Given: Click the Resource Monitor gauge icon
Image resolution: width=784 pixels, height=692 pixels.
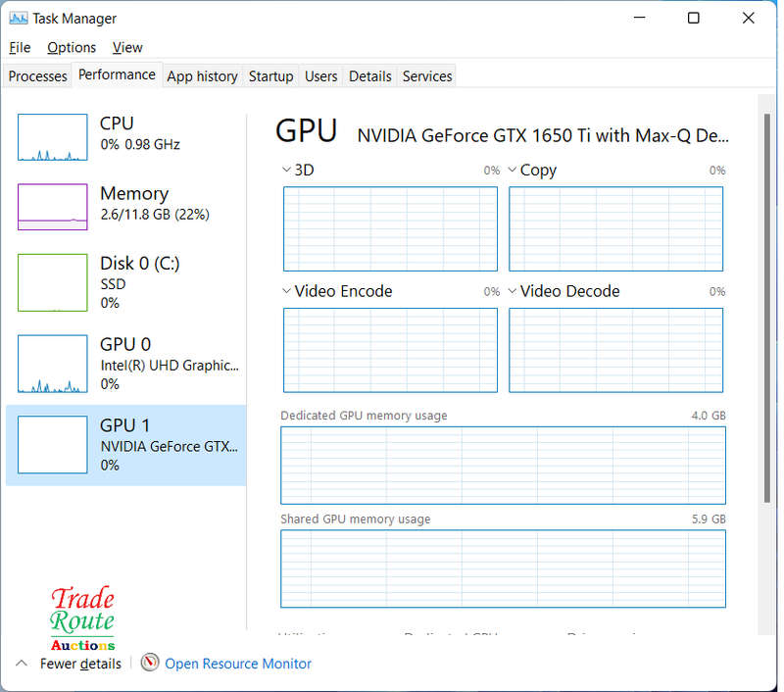Looking at the screenshot, I should 150,663.
